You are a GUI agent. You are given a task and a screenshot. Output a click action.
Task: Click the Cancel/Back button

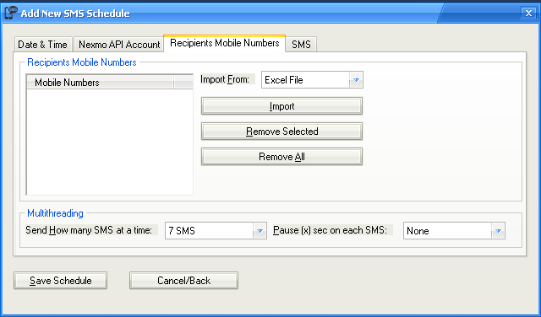pos(183,281)
